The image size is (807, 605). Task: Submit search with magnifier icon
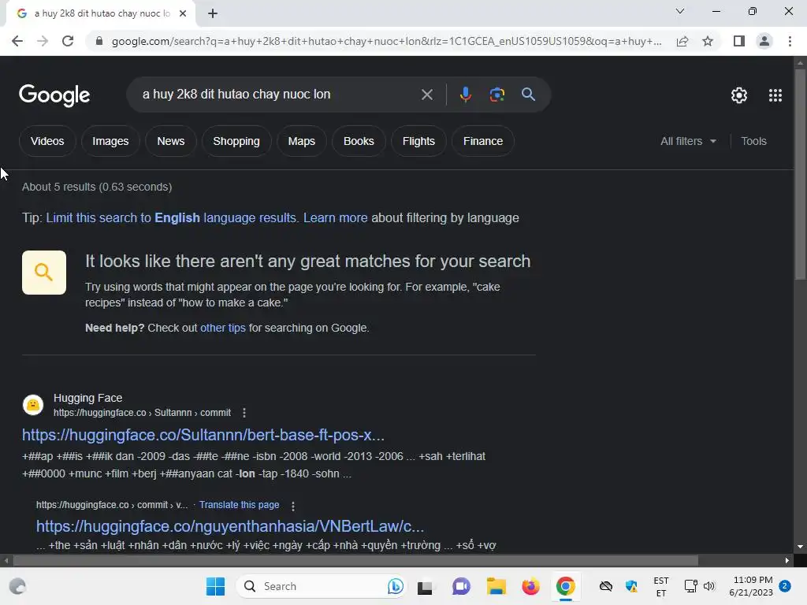pyautogui.click(x=528, y=95)
